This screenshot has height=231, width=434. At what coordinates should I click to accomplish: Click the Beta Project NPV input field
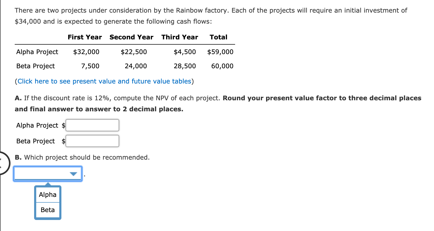point(92,141)
